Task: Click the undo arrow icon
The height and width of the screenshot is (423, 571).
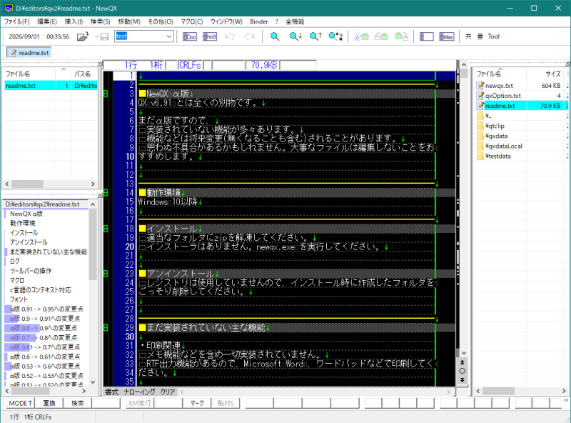Action: coord(230,36)
